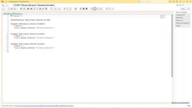
Task: Click the red diamond icon near toolbar start
Action: point(12,9)
